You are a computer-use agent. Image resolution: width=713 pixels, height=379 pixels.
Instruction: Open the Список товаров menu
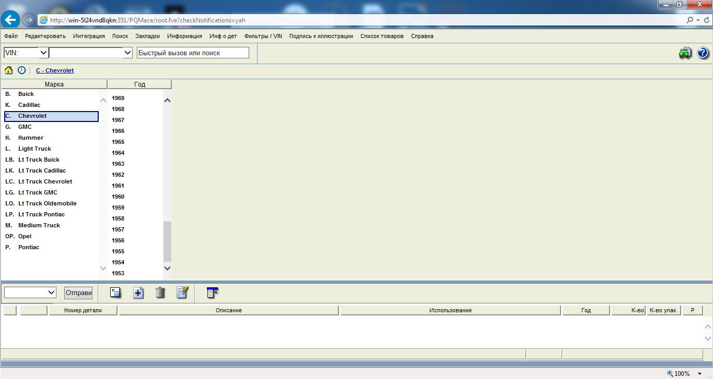tap(382, 36)
